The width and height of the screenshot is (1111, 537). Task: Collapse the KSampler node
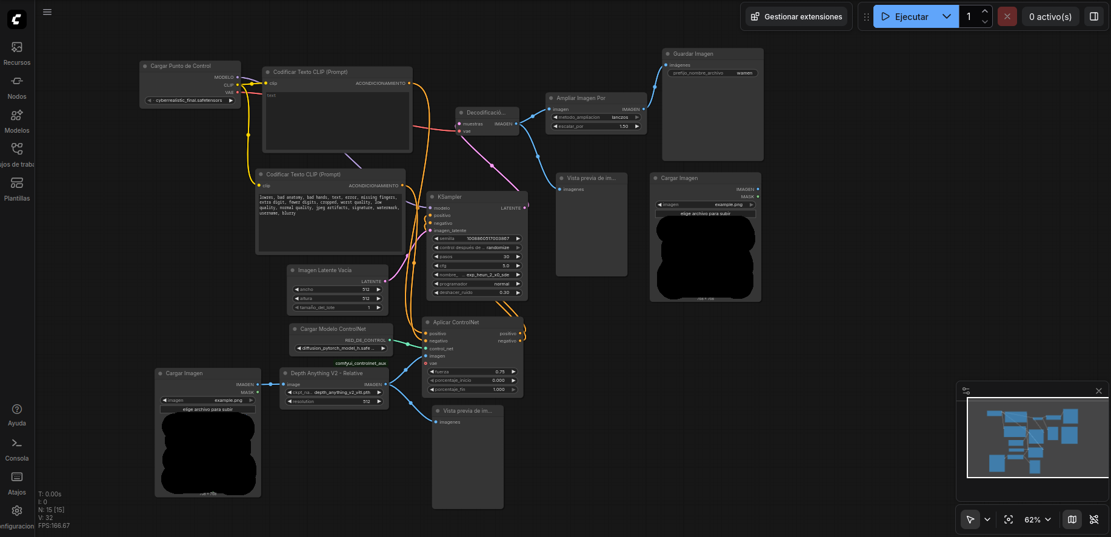coord(432,197)
